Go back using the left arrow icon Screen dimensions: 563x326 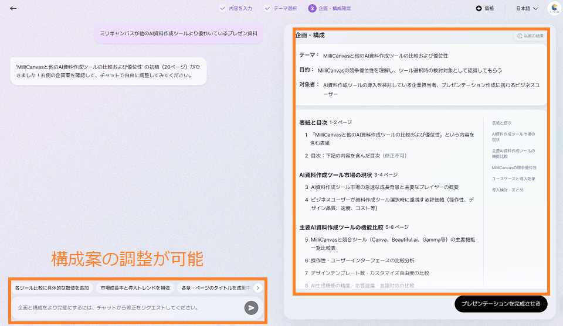coord(13,8)
